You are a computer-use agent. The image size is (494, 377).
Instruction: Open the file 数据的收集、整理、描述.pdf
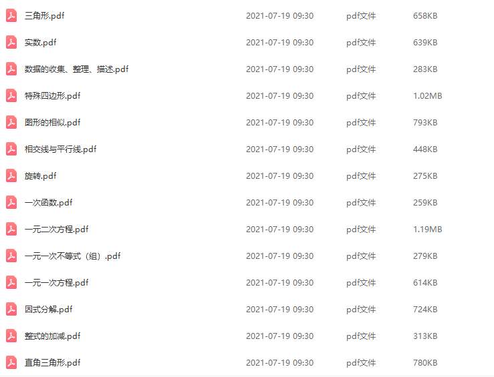(77, 69)
